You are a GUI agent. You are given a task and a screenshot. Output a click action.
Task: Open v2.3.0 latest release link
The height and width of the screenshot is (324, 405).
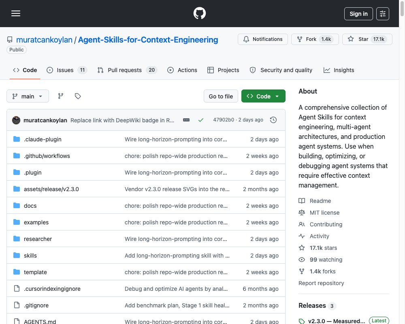[x=337, y=321]
